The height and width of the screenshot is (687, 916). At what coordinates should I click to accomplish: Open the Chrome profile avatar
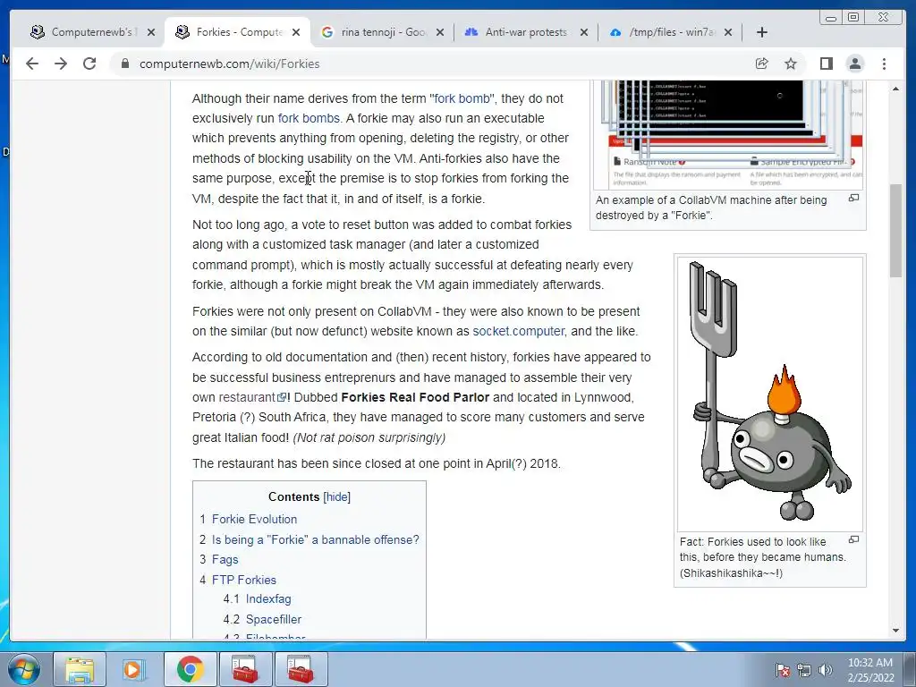click(855, 64)
